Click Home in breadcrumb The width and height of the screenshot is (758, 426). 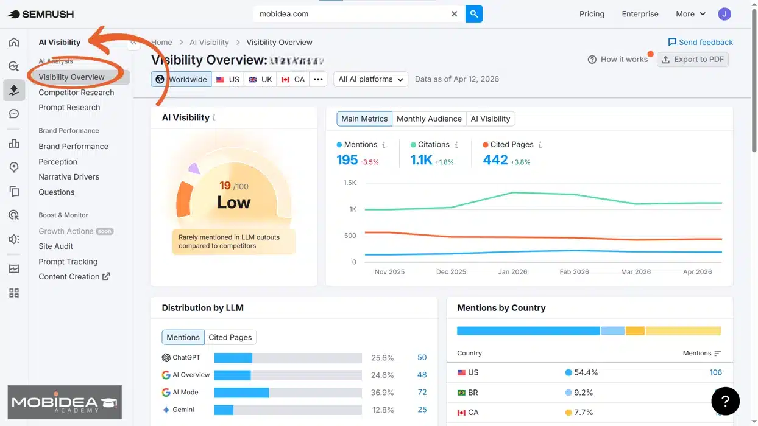[x=161, y=43]
